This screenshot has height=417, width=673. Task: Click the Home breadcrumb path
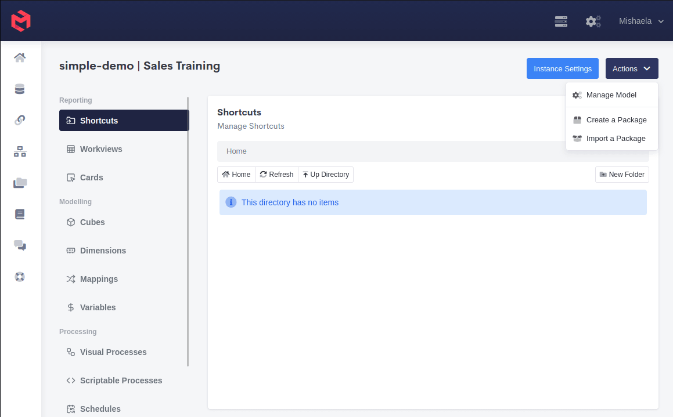point(236,151)
